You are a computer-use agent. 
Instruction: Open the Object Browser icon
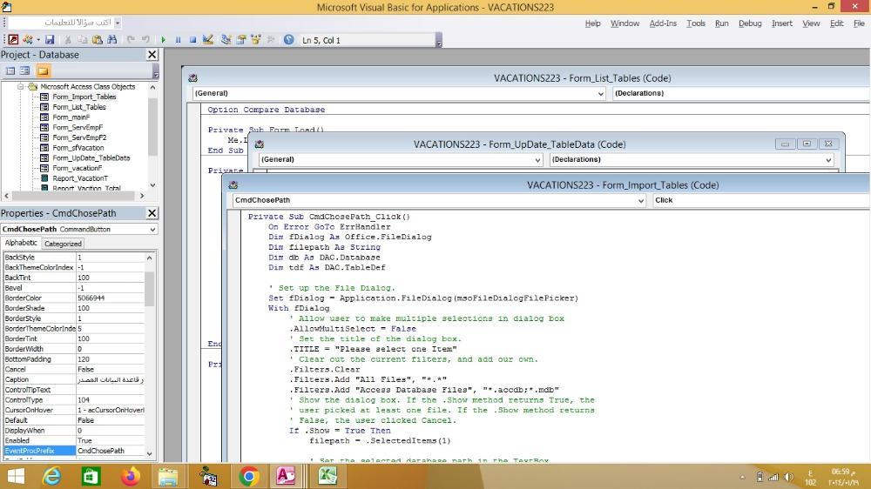[x=256, y=39]
